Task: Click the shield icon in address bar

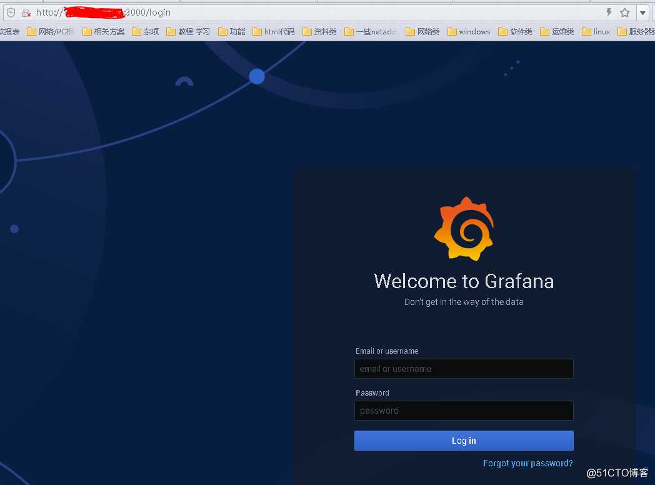Action: click(11, 12)
